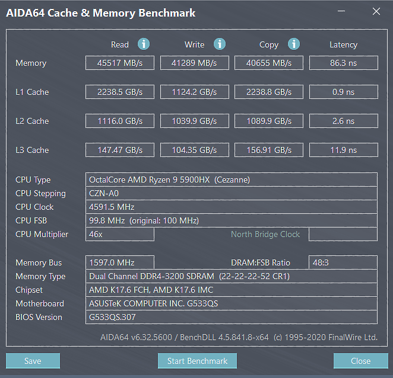Select L3 Cache copy 156.91 GB/s
The height and width of the screenshot is (378, 393).
[x=269, y=150]
